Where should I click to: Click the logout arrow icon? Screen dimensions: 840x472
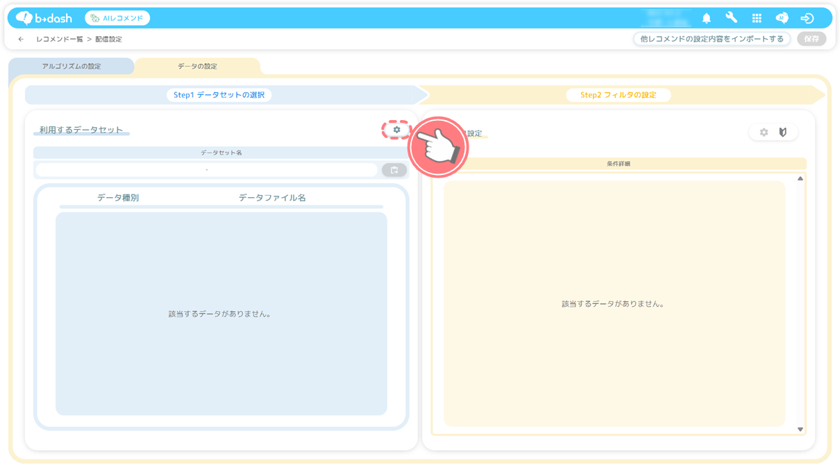click(807, 18)
